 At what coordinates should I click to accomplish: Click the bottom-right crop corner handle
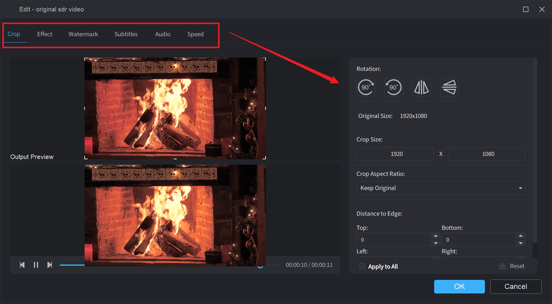[x=265, y=158]
